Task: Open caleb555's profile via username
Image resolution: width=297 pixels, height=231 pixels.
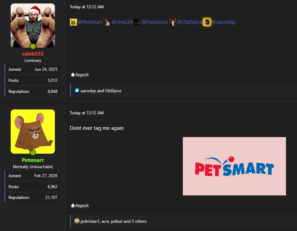Action: 33,54
